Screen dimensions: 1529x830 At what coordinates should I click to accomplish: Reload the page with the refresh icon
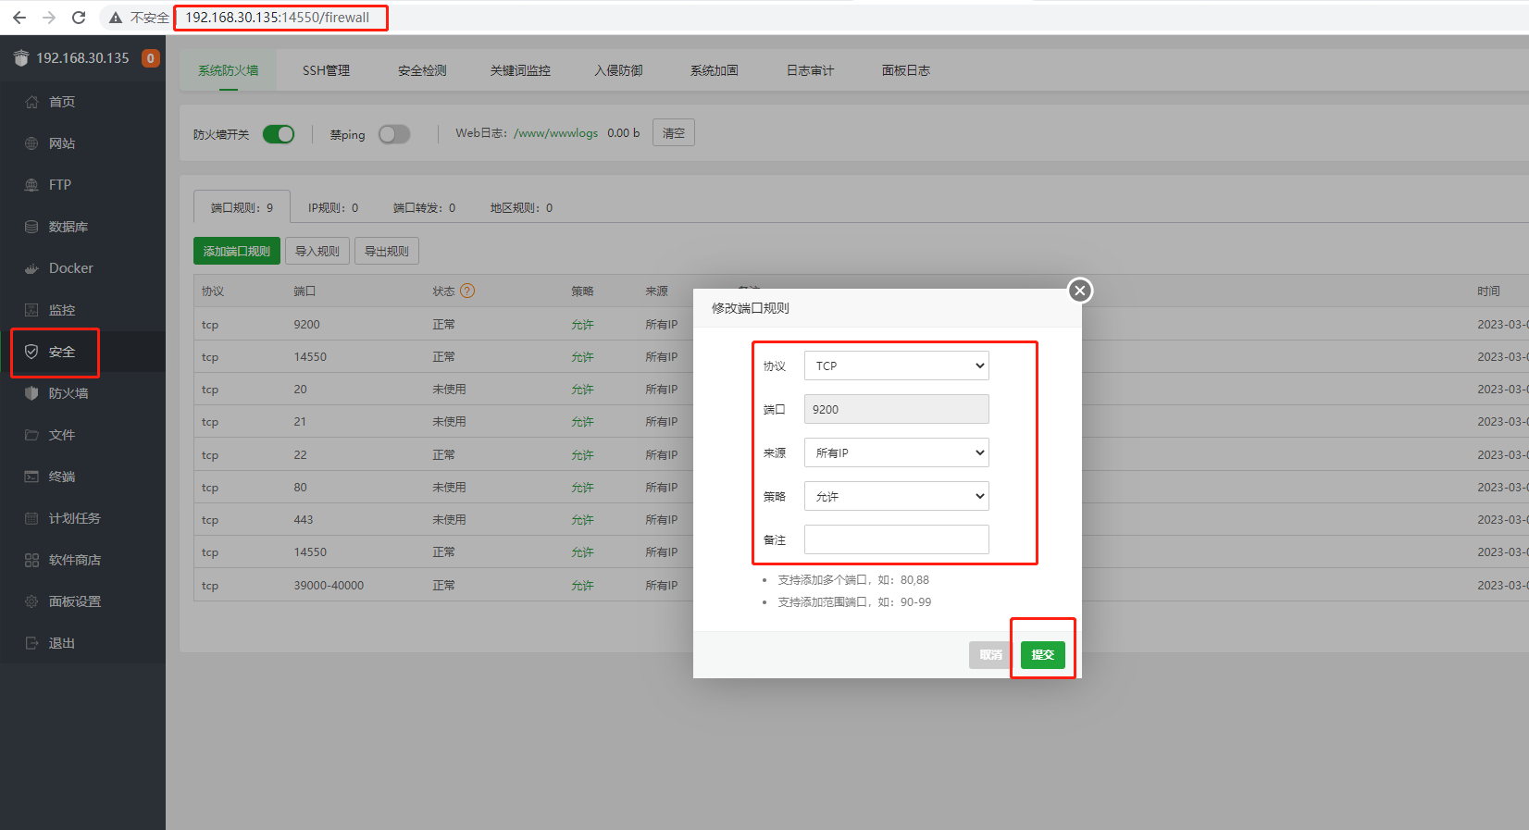(x=79, y=18)
